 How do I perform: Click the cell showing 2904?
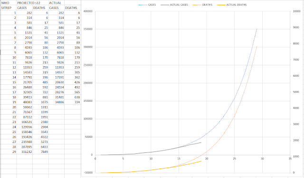pyautogui.click(x=40, y=127)
